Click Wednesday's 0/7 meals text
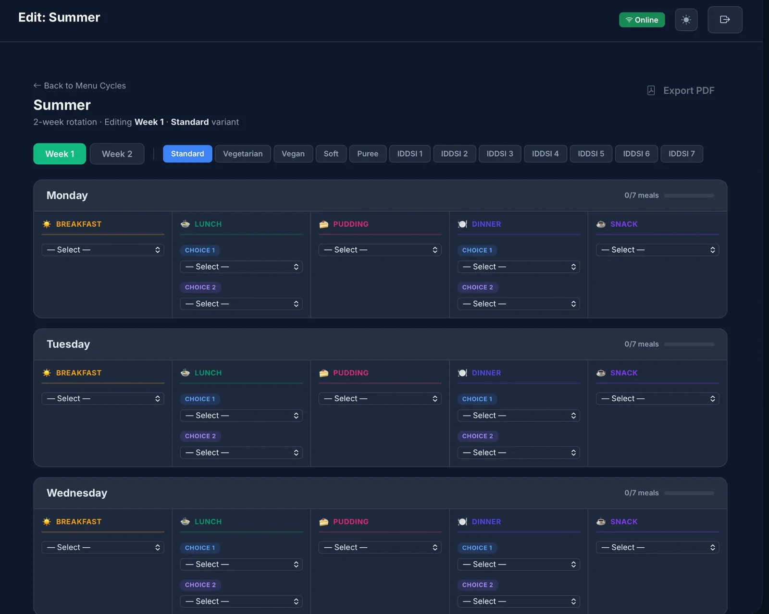 click(641, 493)
